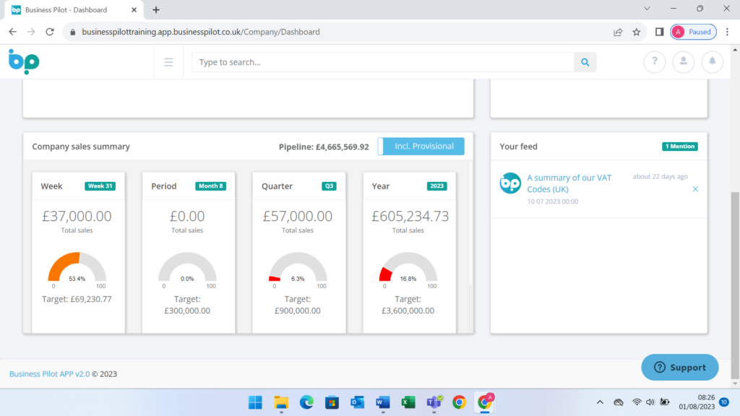Reload the page
Viewport: 740px width, 416px height.
pos(50,32)
